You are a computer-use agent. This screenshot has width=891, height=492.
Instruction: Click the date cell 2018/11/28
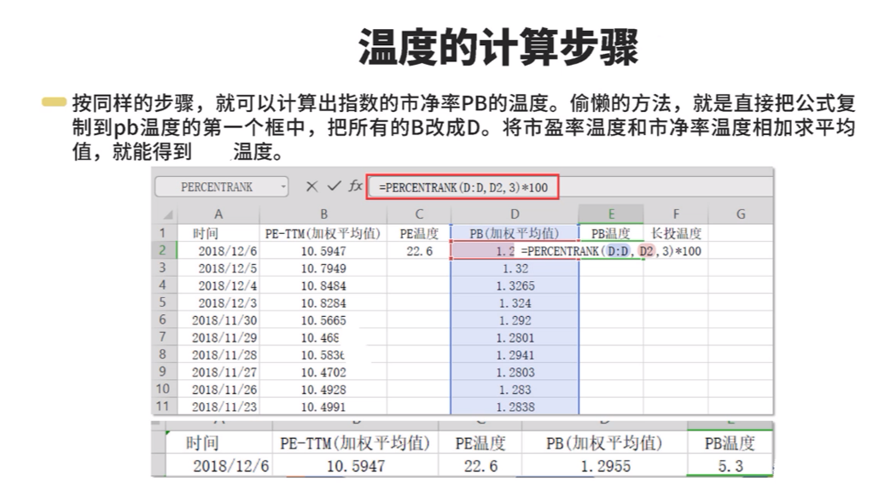[x=218, y=355]
